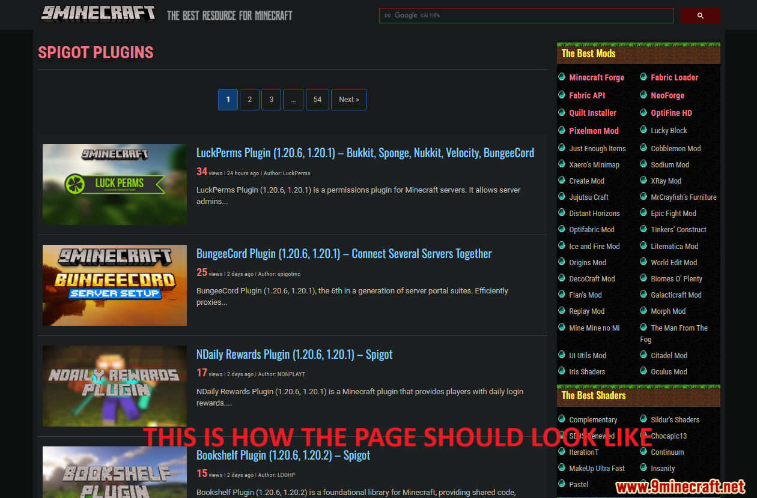
Task: Open IterationT shaders link
Action: [x=584, y=452]
